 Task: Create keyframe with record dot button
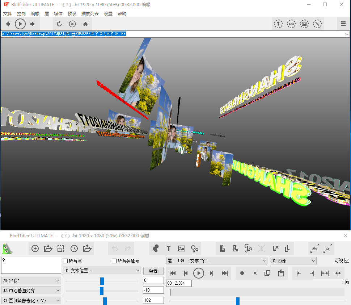point(242,273)
